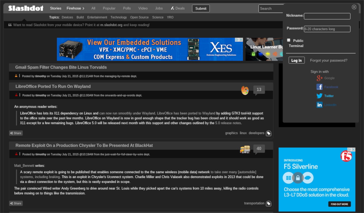Open the Stories tab
The height and width of the screenshot is (213, 364).
(x=56, y=8)
